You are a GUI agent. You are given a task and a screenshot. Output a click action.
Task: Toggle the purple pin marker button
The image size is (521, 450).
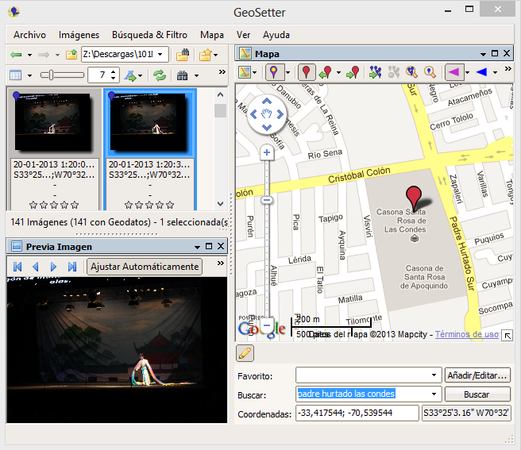274,72
